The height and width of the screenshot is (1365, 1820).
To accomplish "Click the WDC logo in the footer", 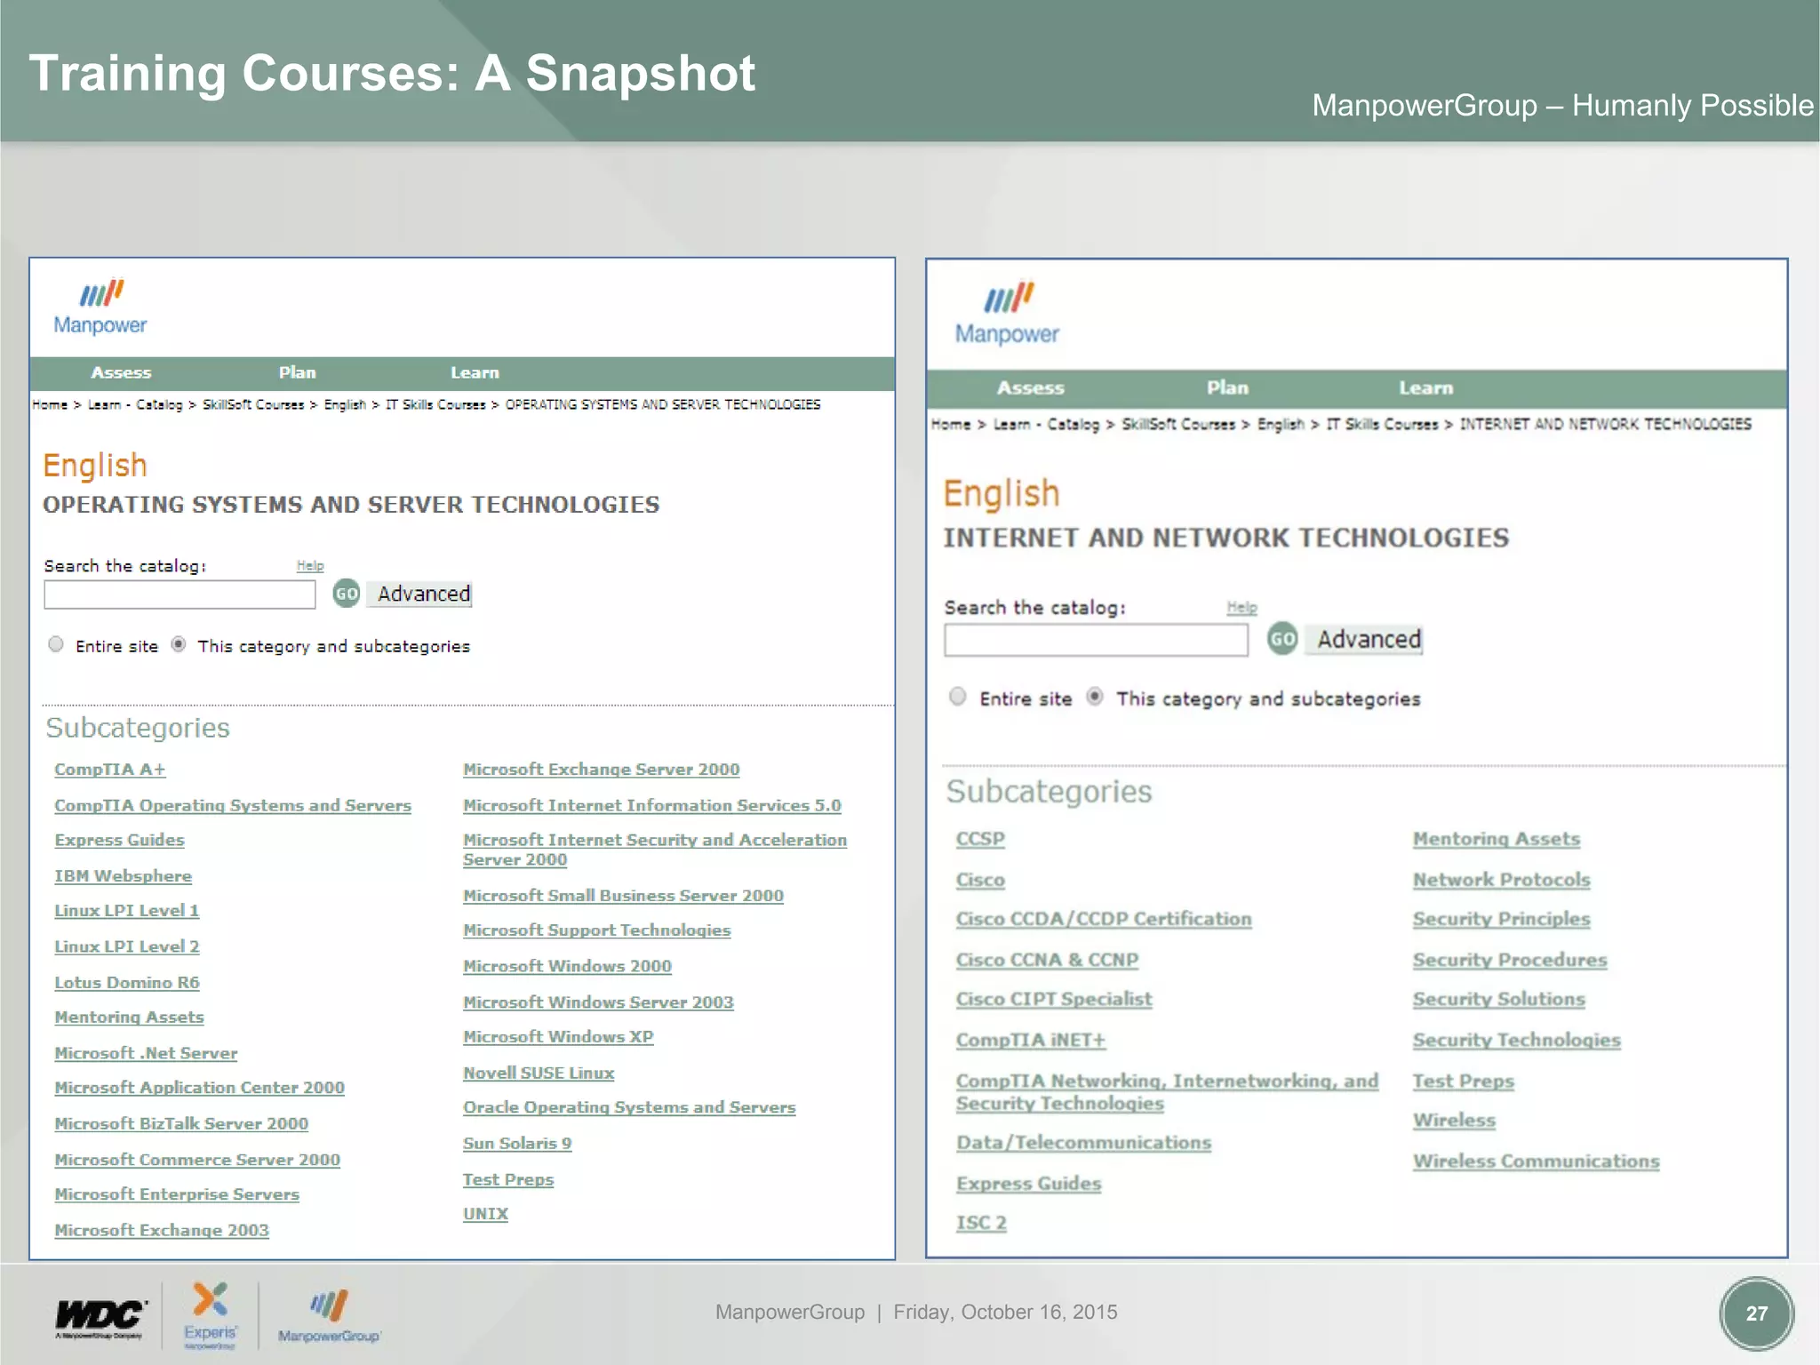I will 100,1319.
